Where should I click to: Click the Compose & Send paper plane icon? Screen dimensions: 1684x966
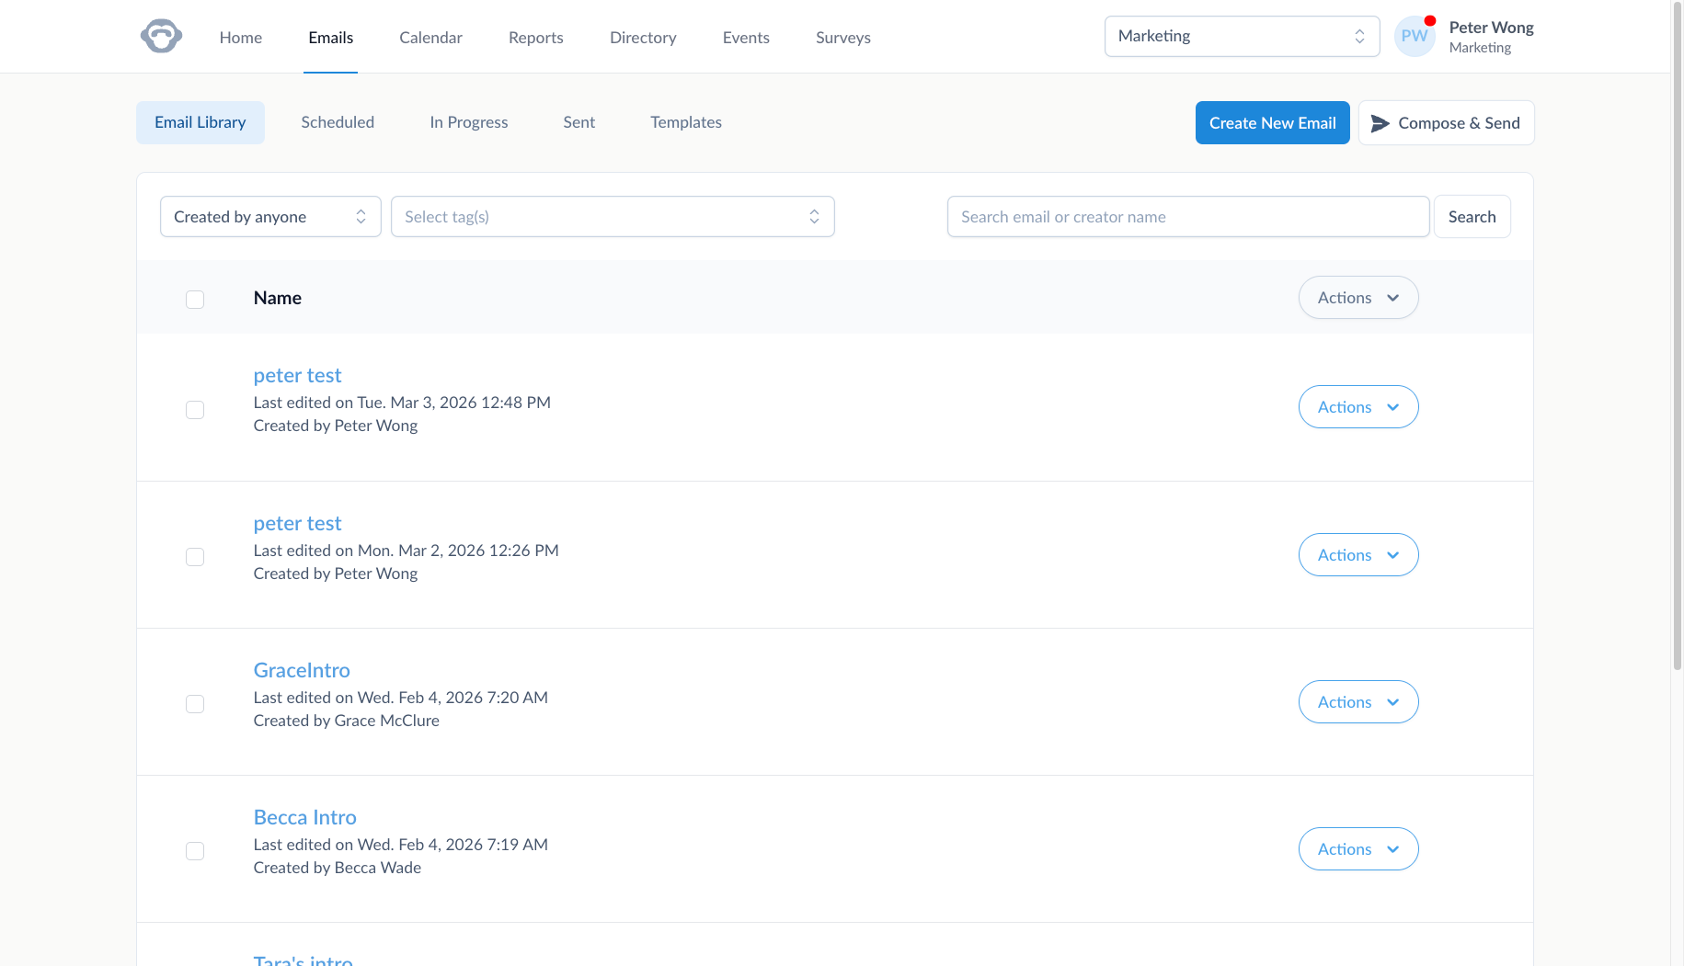coord(1380,123)
